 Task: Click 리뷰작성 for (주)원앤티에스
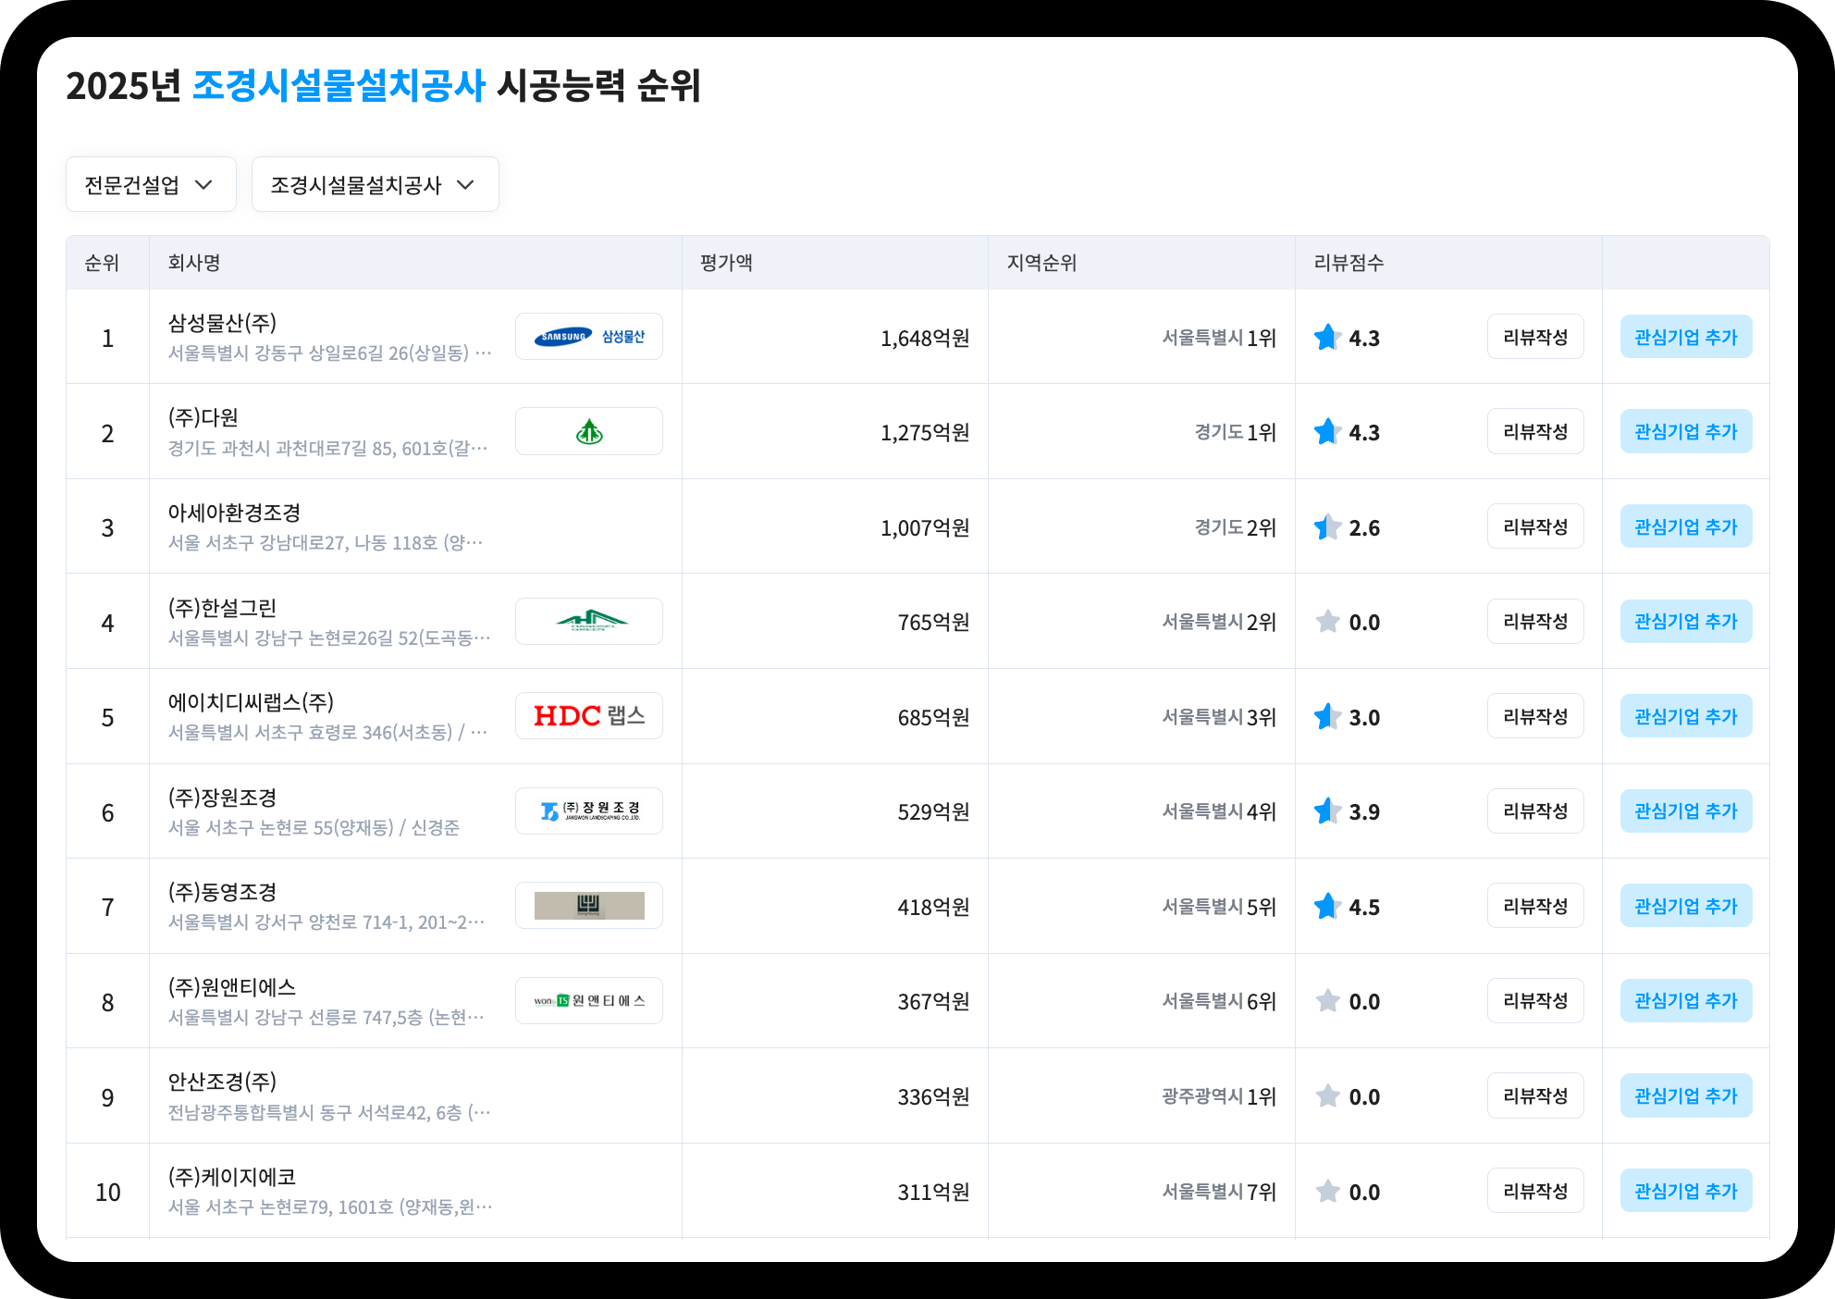point(1535,1000)
